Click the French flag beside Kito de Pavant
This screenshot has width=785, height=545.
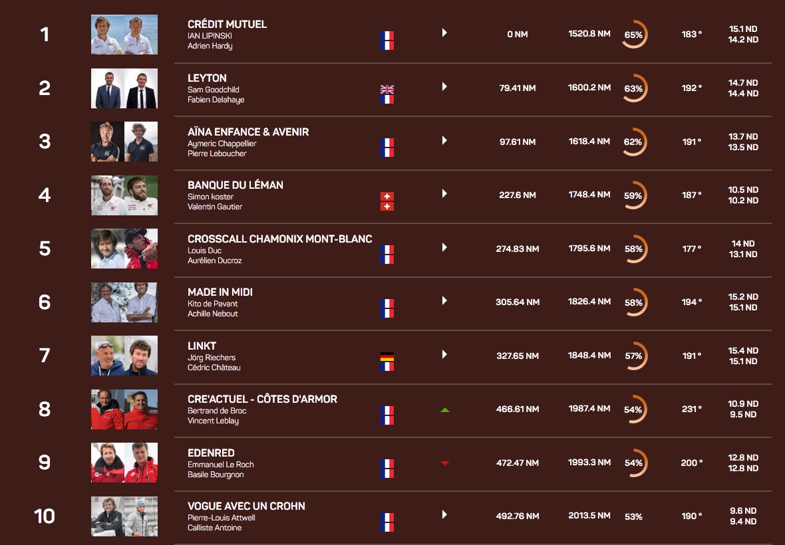(387, 304)
